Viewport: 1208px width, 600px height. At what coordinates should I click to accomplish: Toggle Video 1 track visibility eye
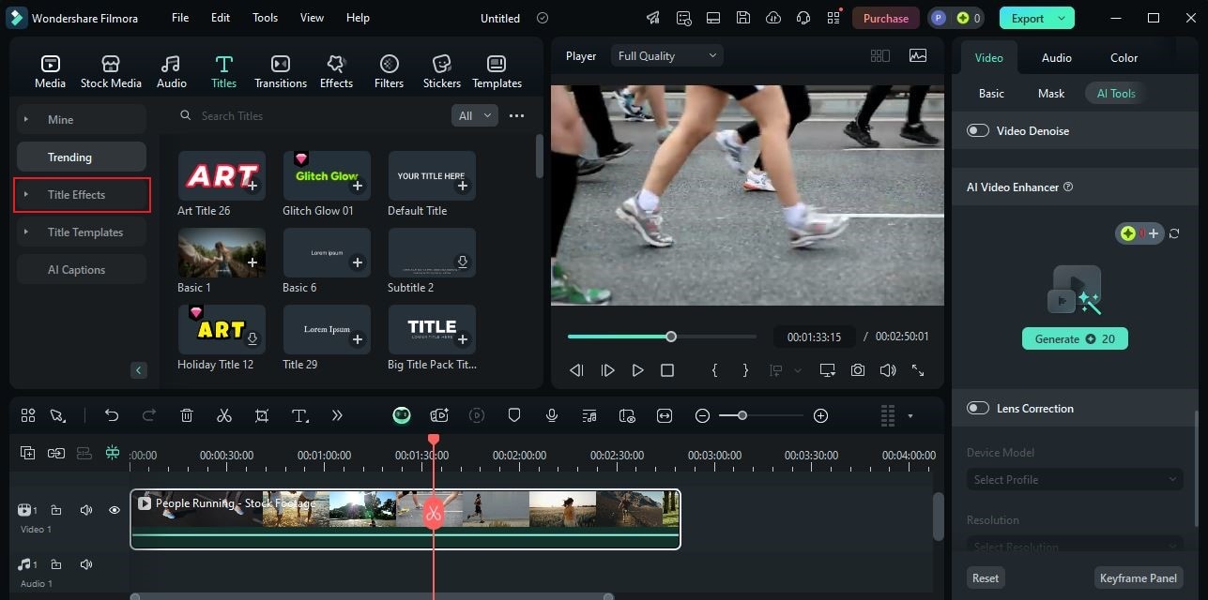115,510
